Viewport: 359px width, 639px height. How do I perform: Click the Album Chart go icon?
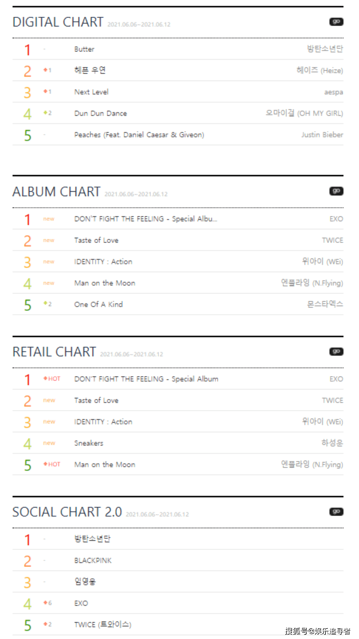[x=336, y=191]
